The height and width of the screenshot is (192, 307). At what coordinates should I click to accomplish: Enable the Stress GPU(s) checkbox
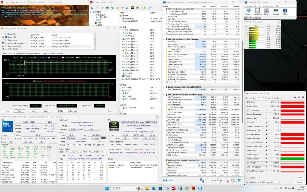click(6, 49)
